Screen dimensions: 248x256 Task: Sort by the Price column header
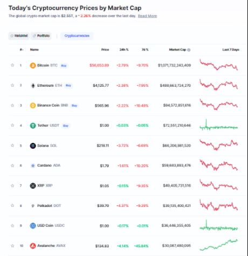[x=105, y=50]
